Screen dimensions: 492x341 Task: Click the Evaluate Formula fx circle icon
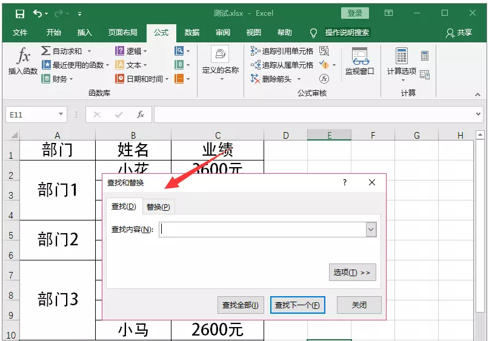coord(324,79)
